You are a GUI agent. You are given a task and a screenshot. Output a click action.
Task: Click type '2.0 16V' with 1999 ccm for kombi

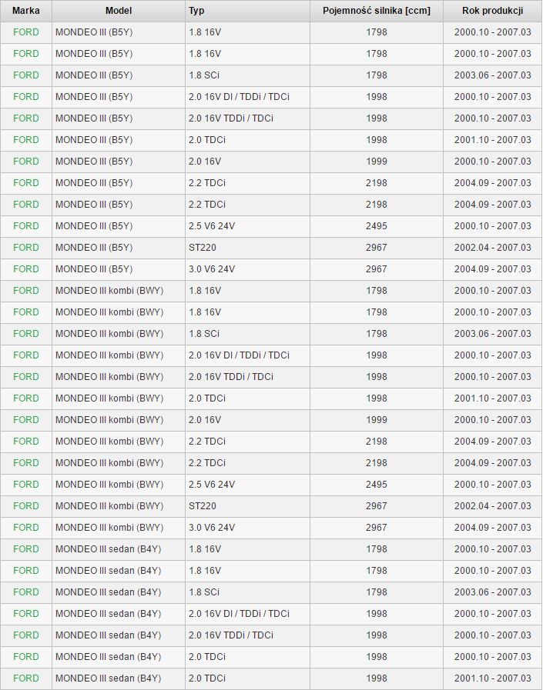click(205, 420)
